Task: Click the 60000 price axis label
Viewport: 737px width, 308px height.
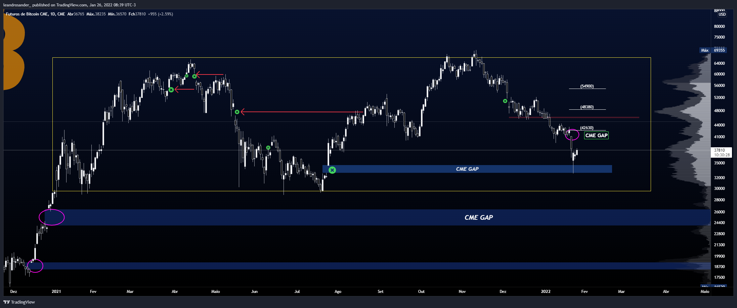Action: (719, 74)
